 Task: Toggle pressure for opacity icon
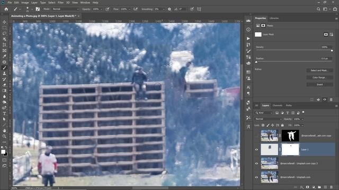[x=107, y=9]
